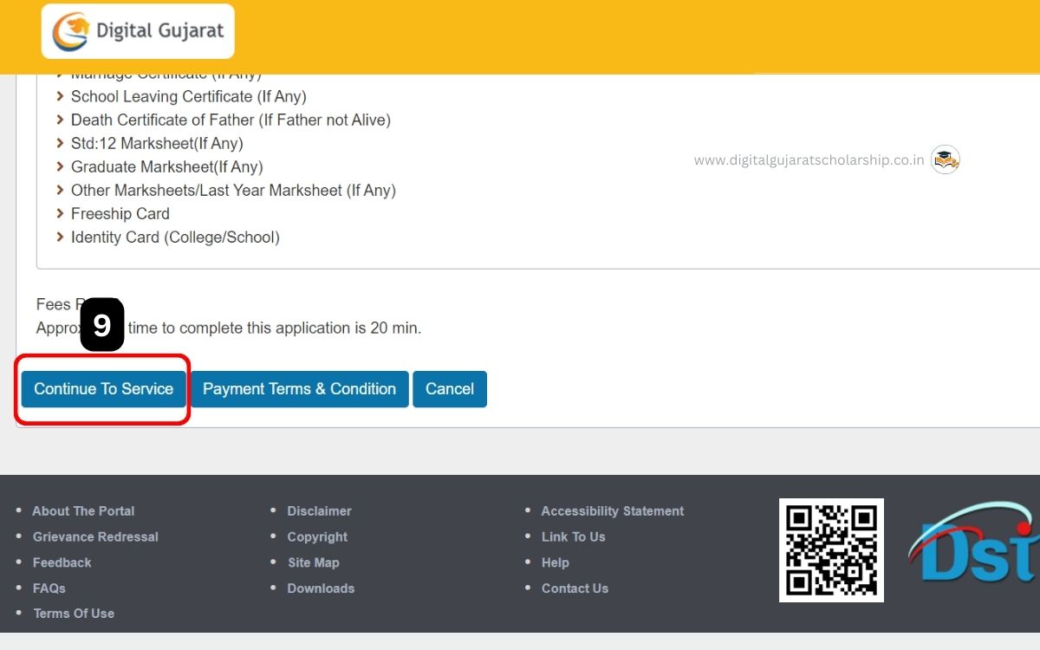Expand the Std:12 Marksheet entry

[60, 143]
